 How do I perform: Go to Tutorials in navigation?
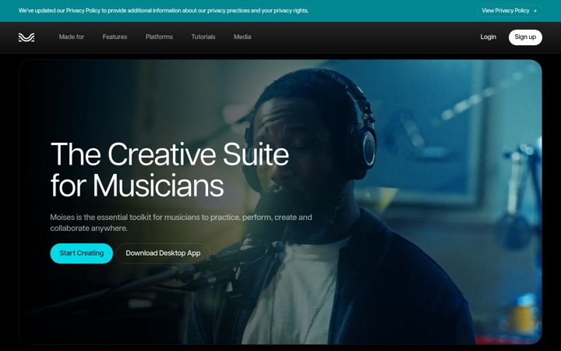(203, 37)
